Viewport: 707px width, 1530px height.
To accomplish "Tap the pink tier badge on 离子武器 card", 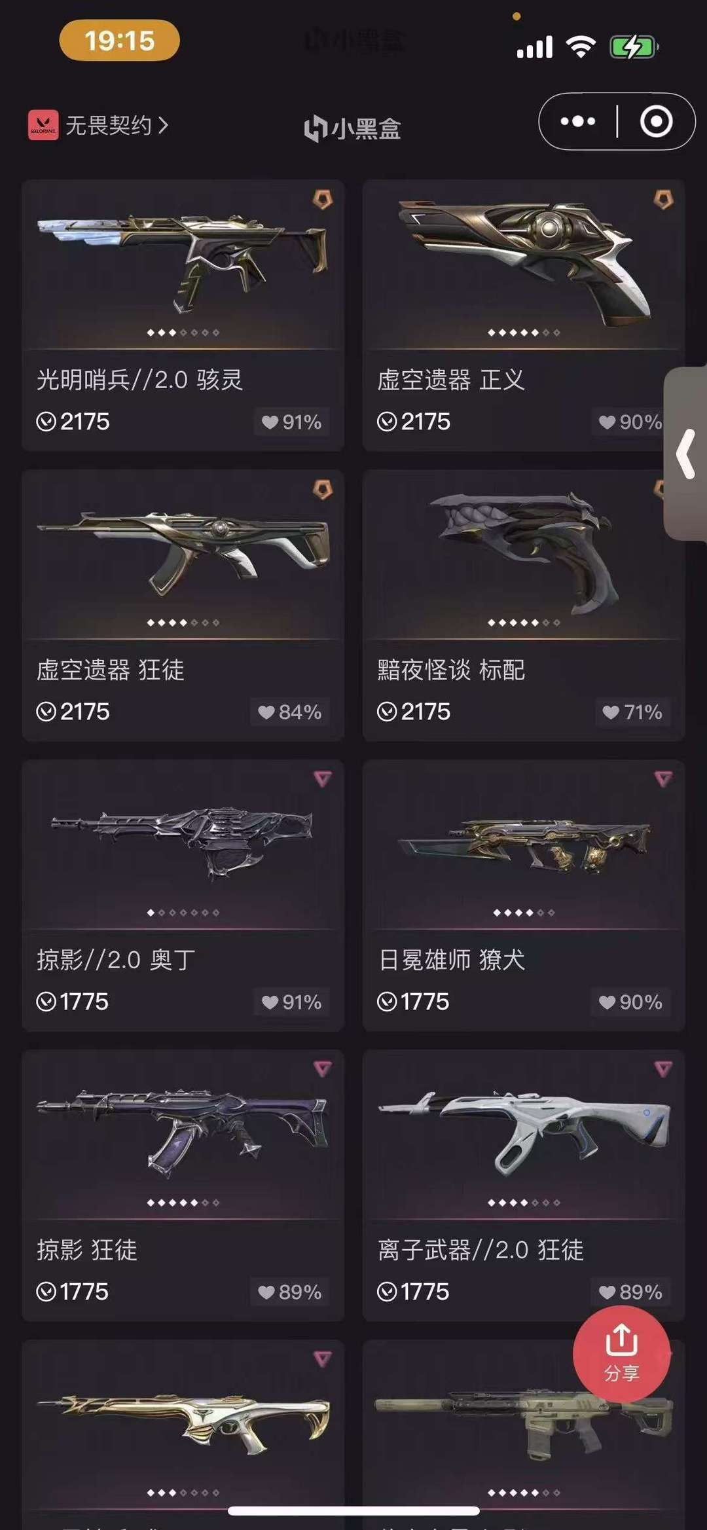I will pos(663,1068).
